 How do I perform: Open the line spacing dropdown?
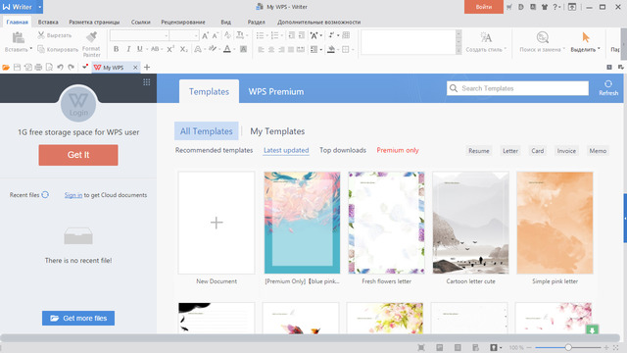[321, 49]
